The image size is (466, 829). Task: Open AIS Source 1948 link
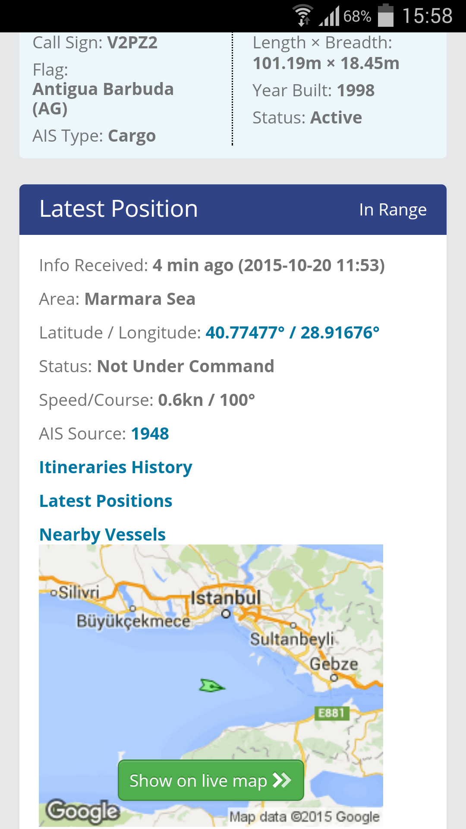[150, 433]
